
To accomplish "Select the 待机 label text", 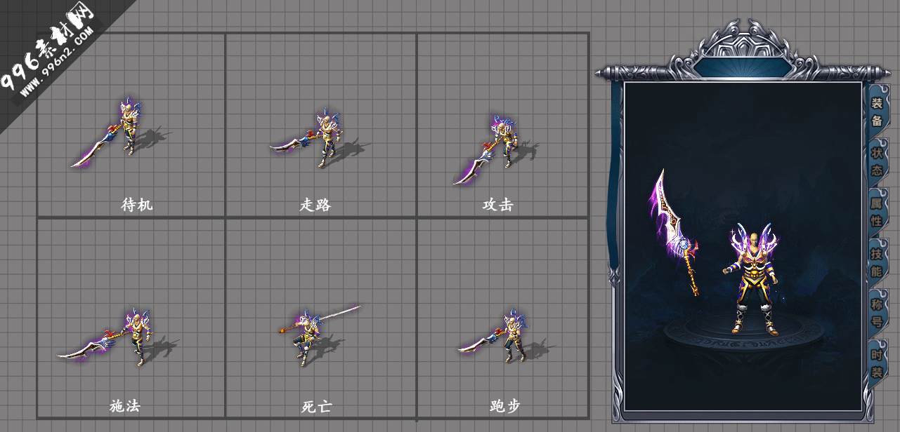I will click(x=137, y=205).
